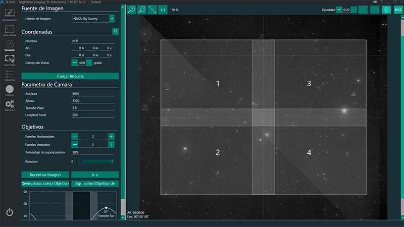
Task: Toggle the sky grid globe button
Action: [x=386, y=10]
